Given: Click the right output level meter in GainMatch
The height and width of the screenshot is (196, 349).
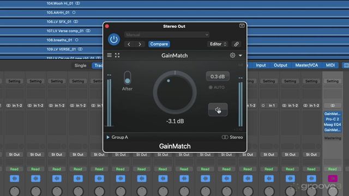Looking at the screenshot, I should click(240, 104).
